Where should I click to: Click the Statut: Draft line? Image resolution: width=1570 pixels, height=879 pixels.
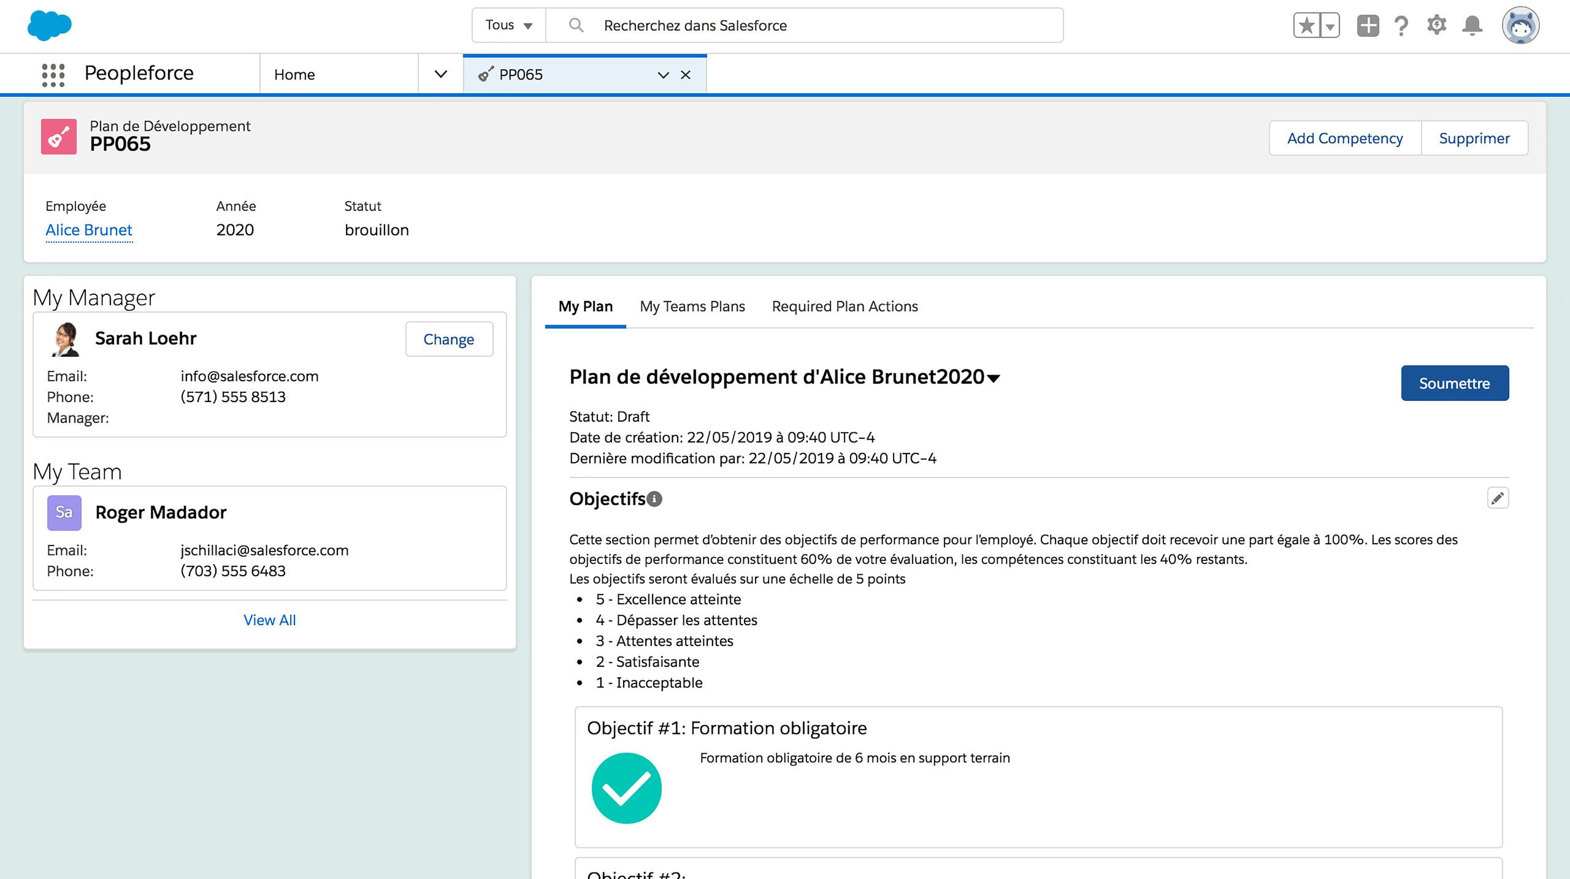(x=610, y=417)
